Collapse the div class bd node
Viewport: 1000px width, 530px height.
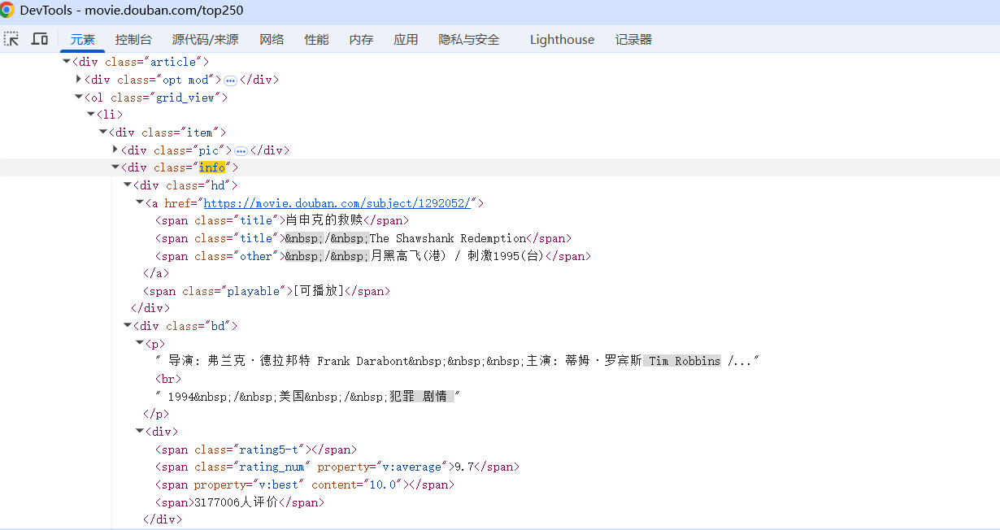pos(128,326)
